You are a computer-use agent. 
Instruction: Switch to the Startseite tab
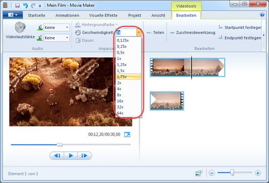[36, 15]
